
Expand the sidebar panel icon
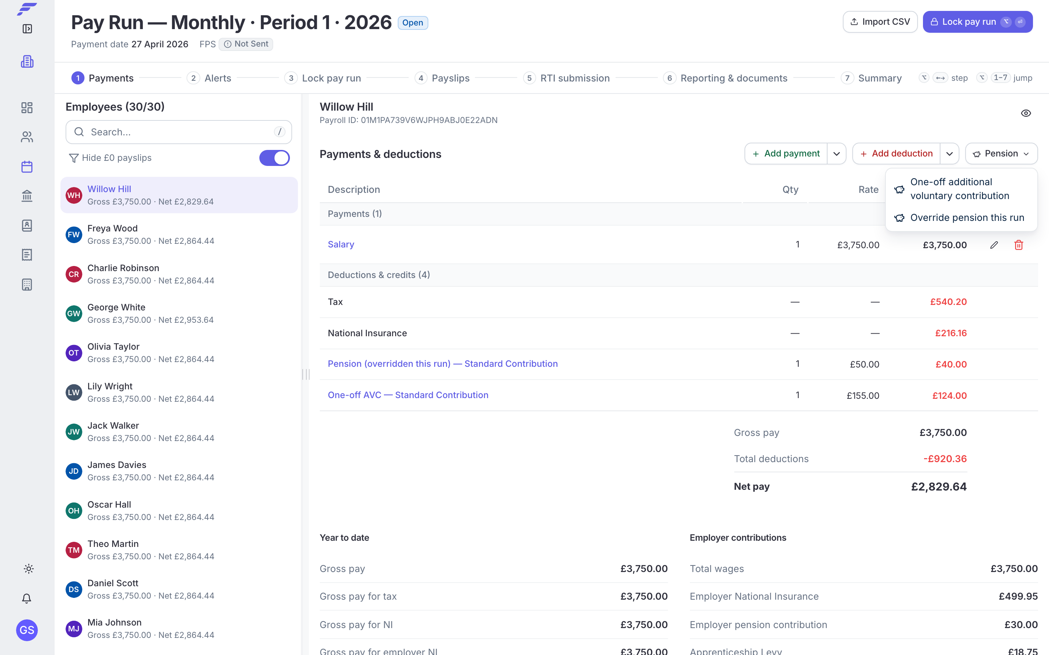27,29
